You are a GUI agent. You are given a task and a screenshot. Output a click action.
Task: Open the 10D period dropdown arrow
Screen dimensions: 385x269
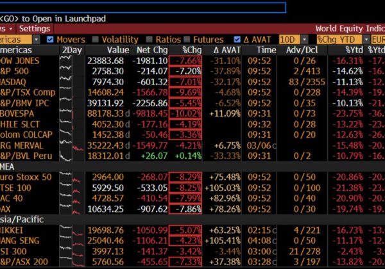[304, 40]
